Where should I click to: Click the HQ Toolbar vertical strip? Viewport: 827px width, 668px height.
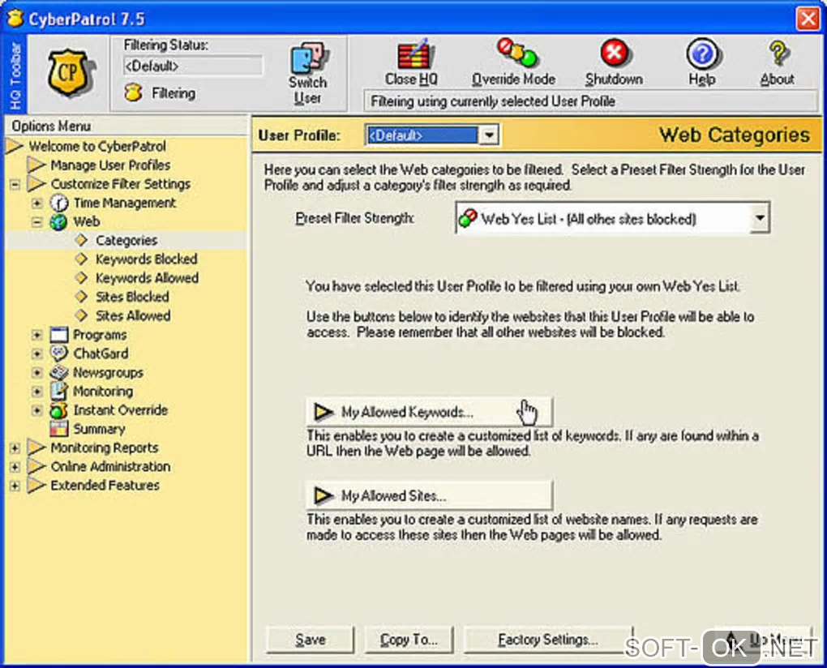[15, 73]
